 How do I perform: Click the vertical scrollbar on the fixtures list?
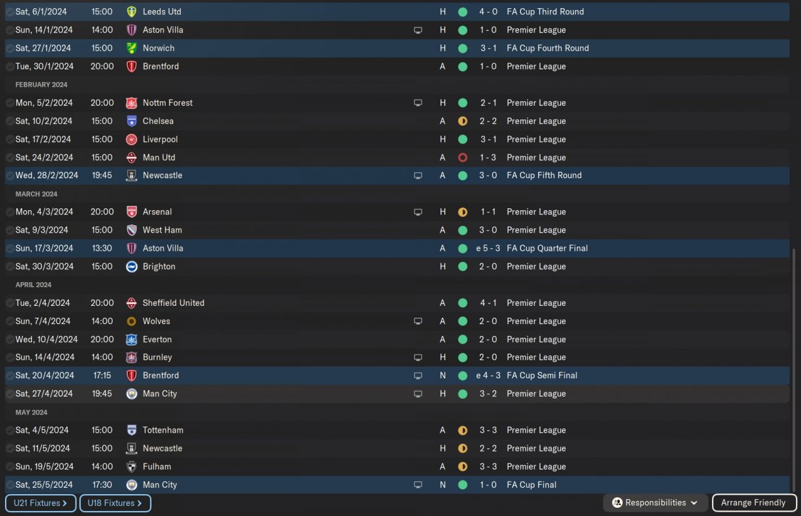click(793, 369)
